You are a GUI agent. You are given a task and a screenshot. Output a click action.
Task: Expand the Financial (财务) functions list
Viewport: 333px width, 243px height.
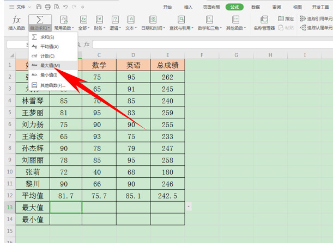pyautogui.click(x=99, y=27)
